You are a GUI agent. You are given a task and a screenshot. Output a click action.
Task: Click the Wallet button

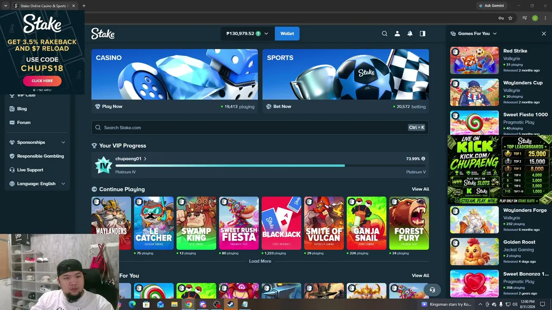[x=287, y=34]
